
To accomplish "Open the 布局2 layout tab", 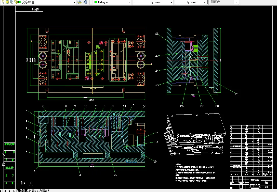I will pos(43,190).
